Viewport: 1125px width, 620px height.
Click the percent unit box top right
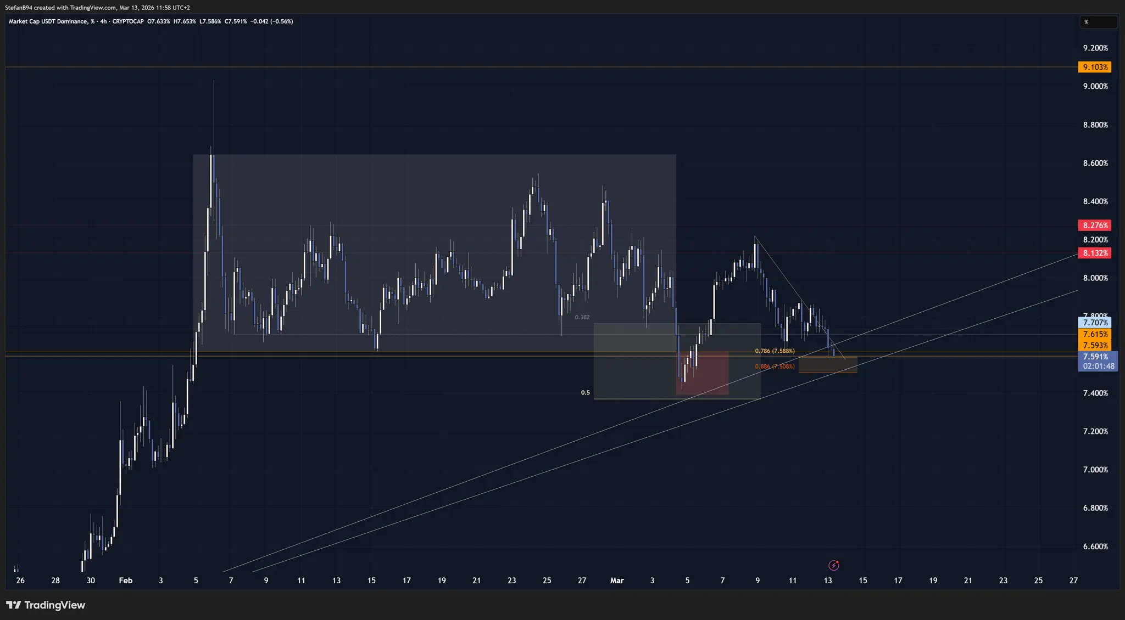[x=1098, y=22]
